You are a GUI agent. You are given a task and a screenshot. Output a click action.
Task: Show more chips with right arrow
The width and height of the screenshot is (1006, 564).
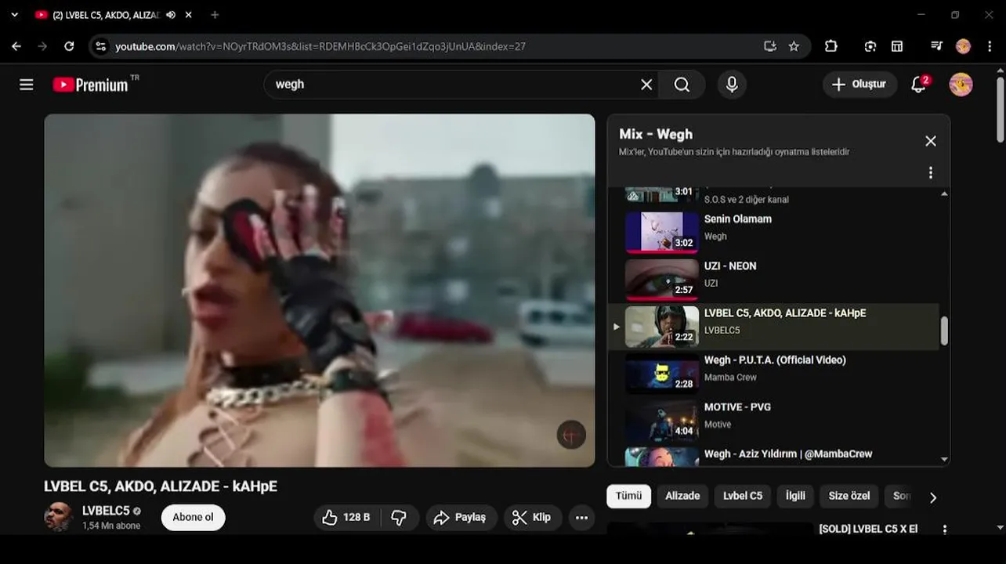[x=932, y=497]
